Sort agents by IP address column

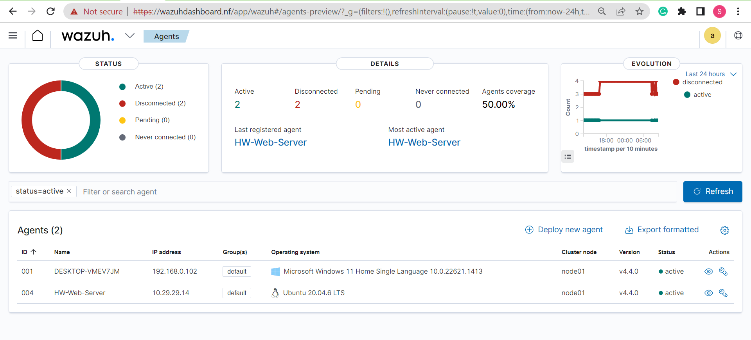coord(167,252)
